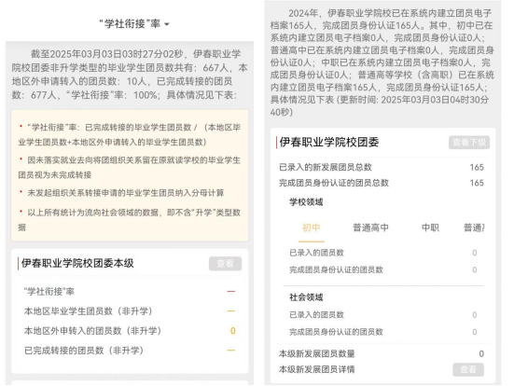Click 查看下级 button beside 伊春职业学院校团委

point(469,143)
